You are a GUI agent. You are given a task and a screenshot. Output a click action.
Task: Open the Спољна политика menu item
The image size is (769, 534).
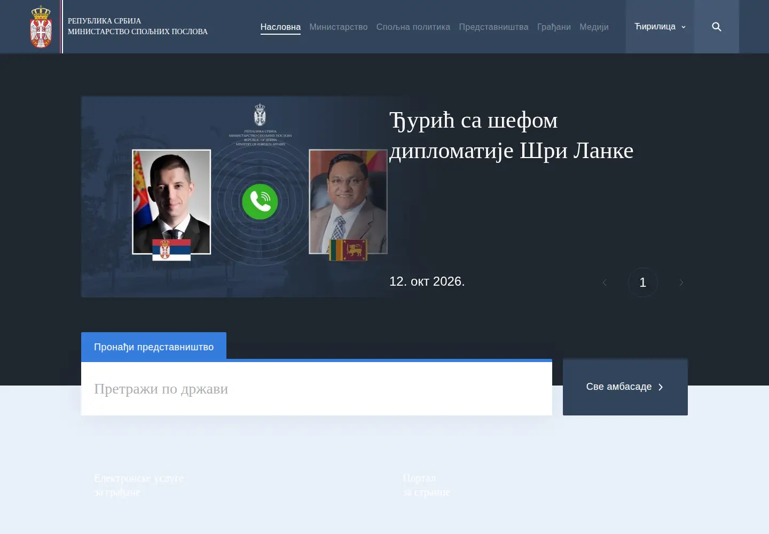click(413, 27)
